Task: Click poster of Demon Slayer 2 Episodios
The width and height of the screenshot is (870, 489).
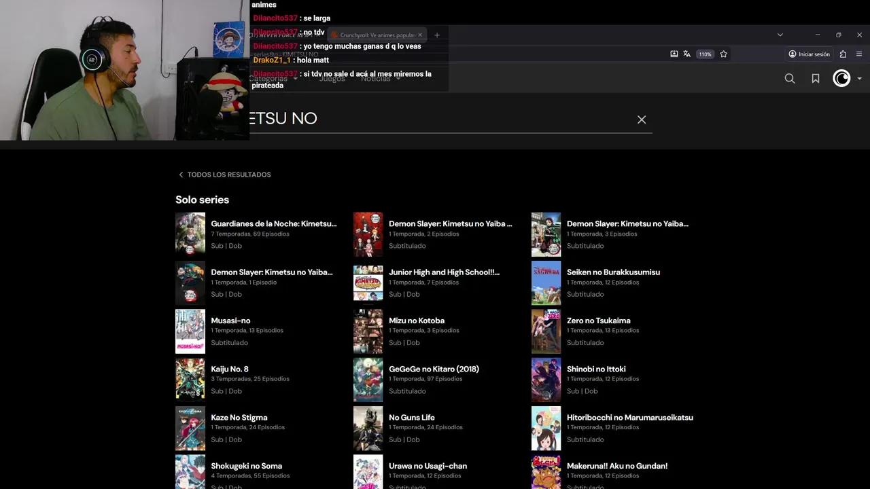Action: coord(368,234)
